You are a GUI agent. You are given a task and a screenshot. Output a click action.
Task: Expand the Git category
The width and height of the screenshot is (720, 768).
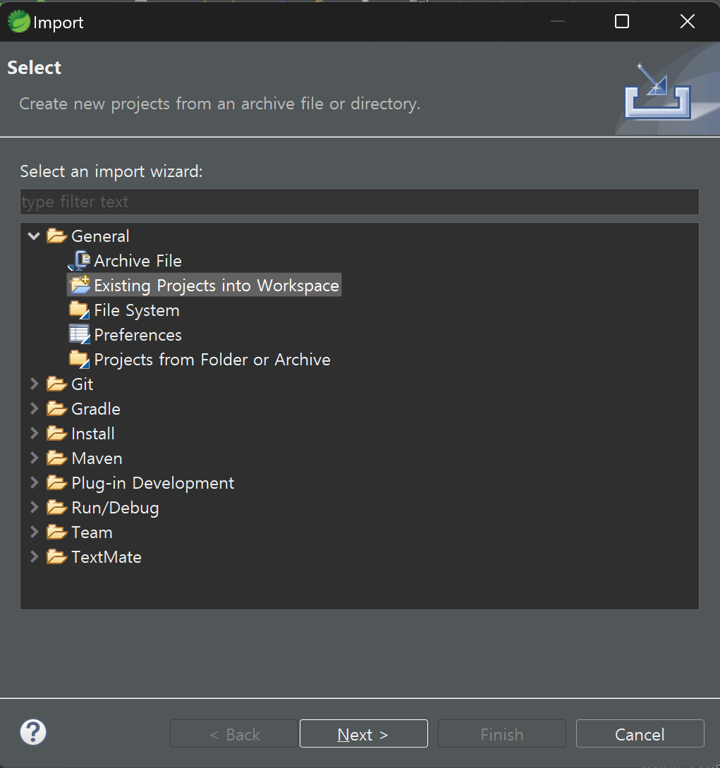click(34, 384)
